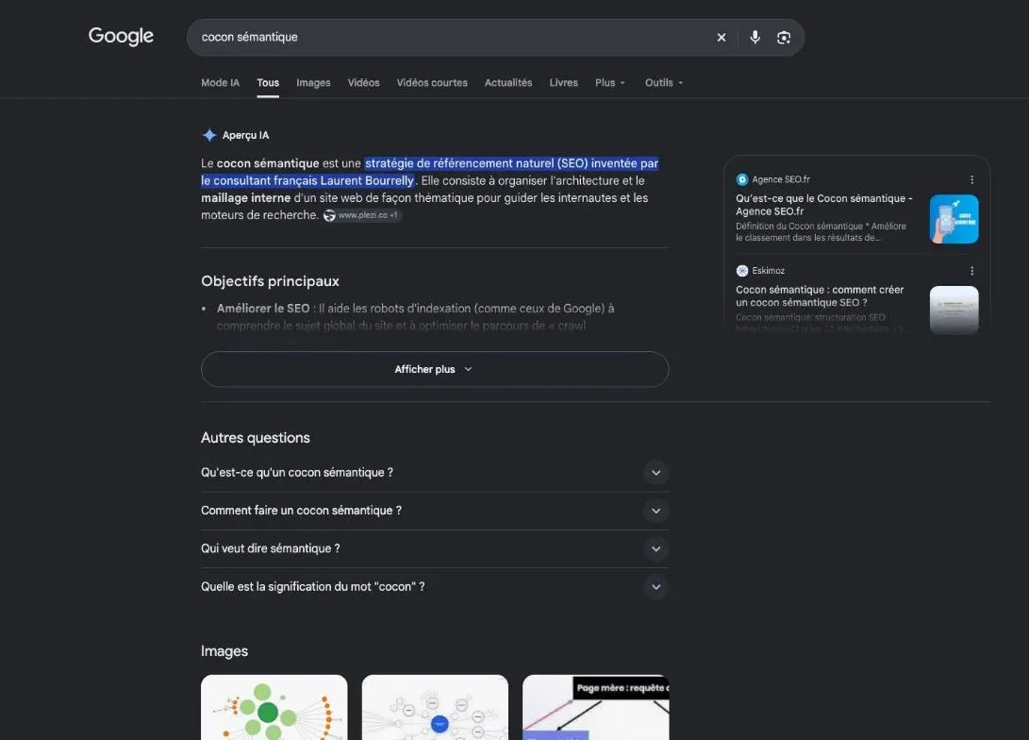Click 'Définition du Cocon sémantique' snippet text

821,232
